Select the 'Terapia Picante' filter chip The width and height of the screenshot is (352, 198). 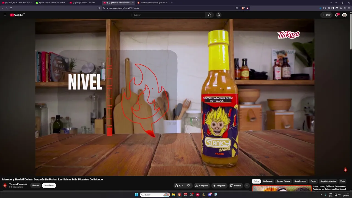point(284,181)
